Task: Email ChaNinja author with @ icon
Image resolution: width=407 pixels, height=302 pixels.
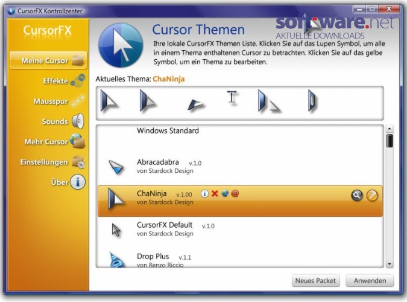Action: 235,193
